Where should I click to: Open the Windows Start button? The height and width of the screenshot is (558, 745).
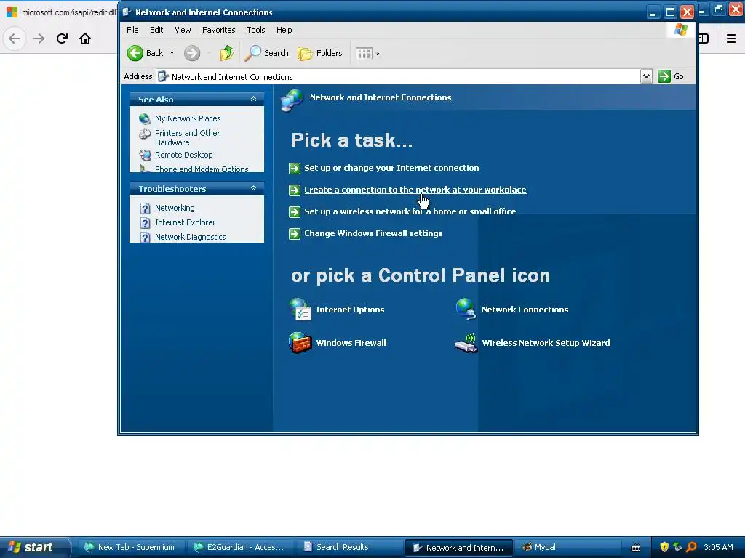pyautogui.click(x=34, y=547)
